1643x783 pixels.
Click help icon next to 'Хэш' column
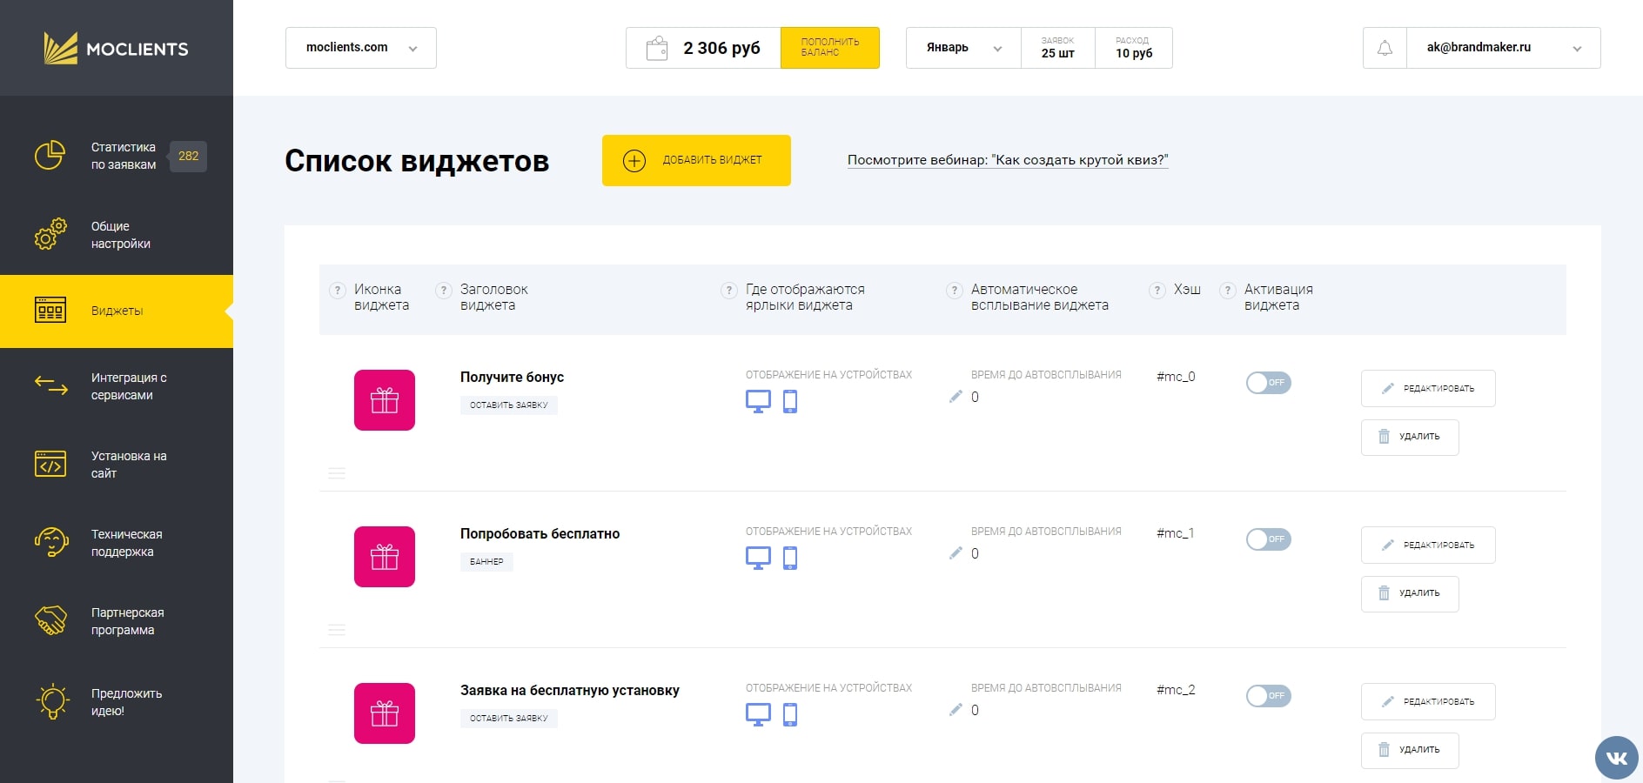point(1157,291)
